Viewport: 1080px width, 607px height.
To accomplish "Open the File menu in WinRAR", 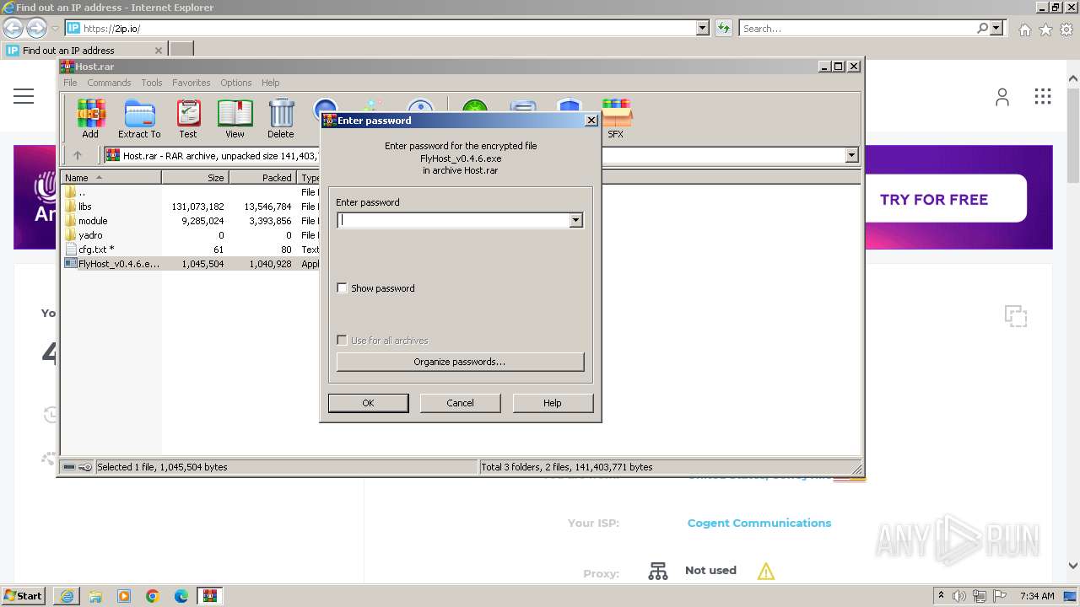I will (x=70, y=83).
